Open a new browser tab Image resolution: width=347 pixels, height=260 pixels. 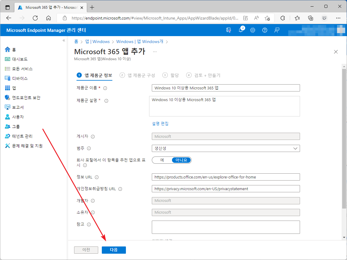(92, 8)
